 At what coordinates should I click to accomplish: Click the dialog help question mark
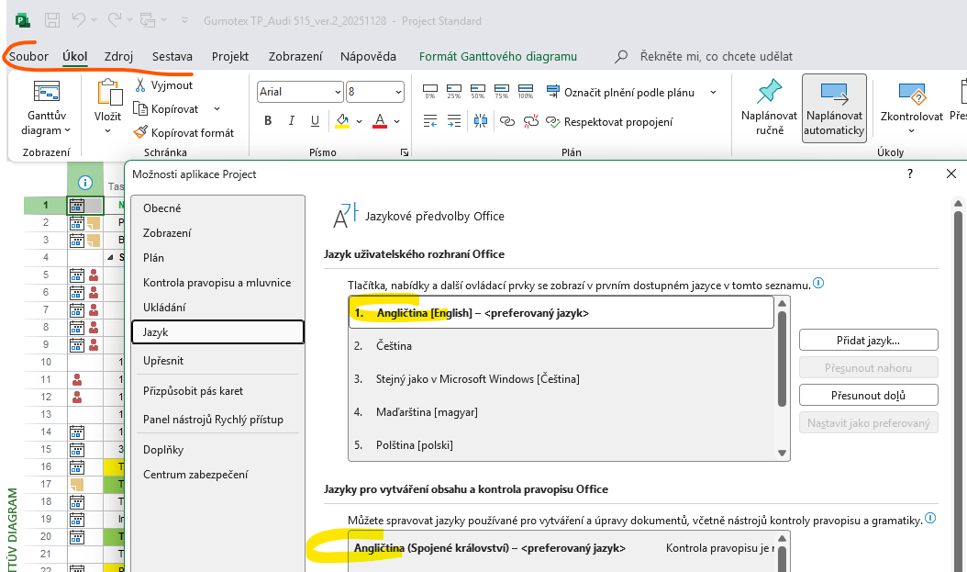coord(909,174)
